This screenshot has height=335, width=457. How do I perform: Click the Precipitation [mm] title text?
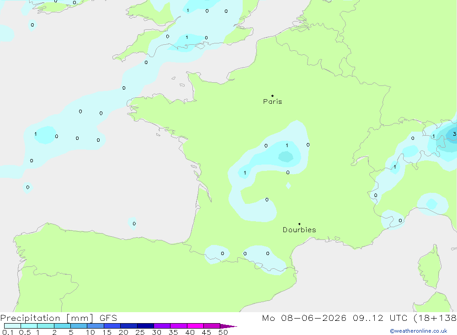tap(47, 318)
